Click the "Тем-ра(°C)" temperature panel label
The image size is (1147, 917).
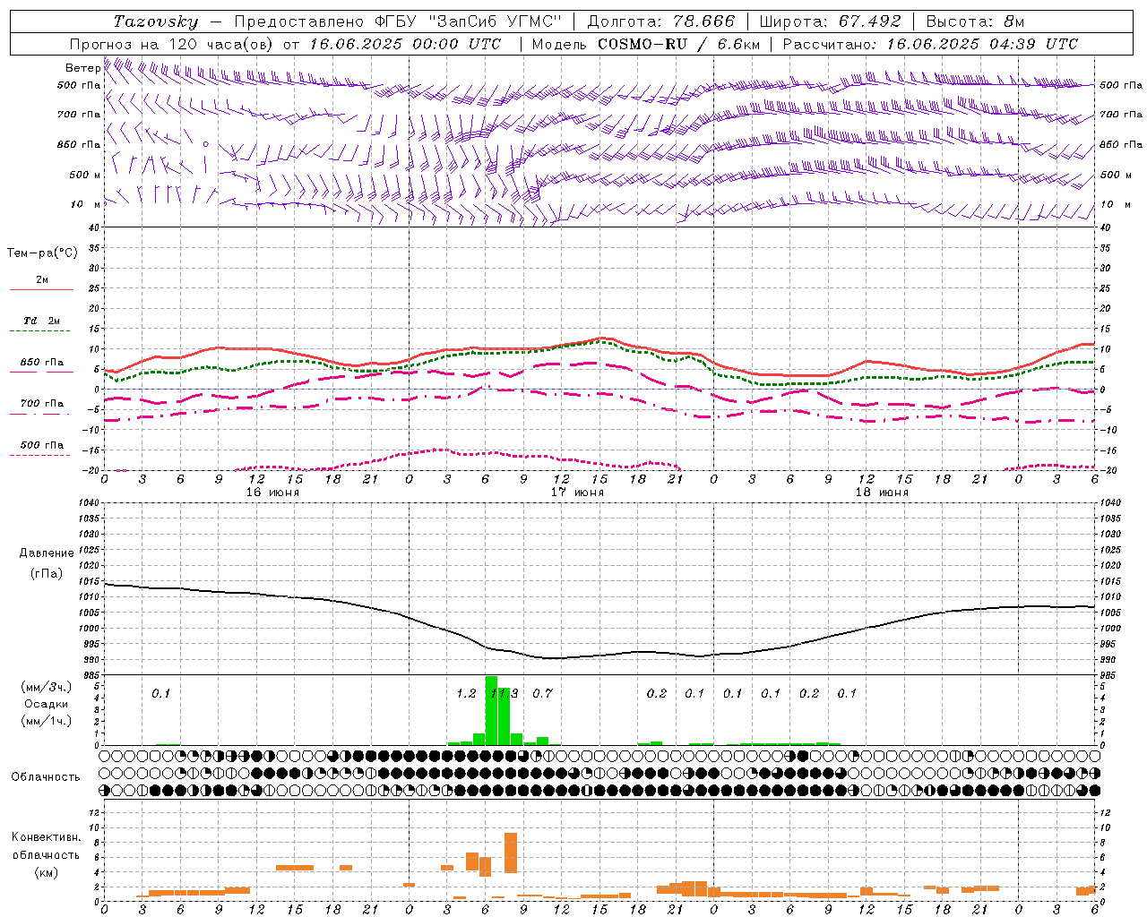(x=42, y=253)
